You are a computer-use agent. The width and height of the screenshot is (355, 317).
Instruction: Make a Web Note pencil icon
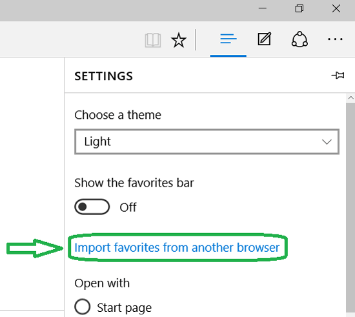265,39
